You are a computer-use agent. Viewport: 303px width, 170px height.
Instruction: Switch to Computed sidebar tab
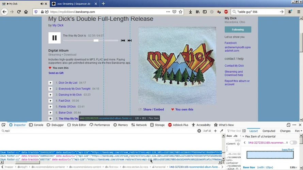[x=269, y=131]
